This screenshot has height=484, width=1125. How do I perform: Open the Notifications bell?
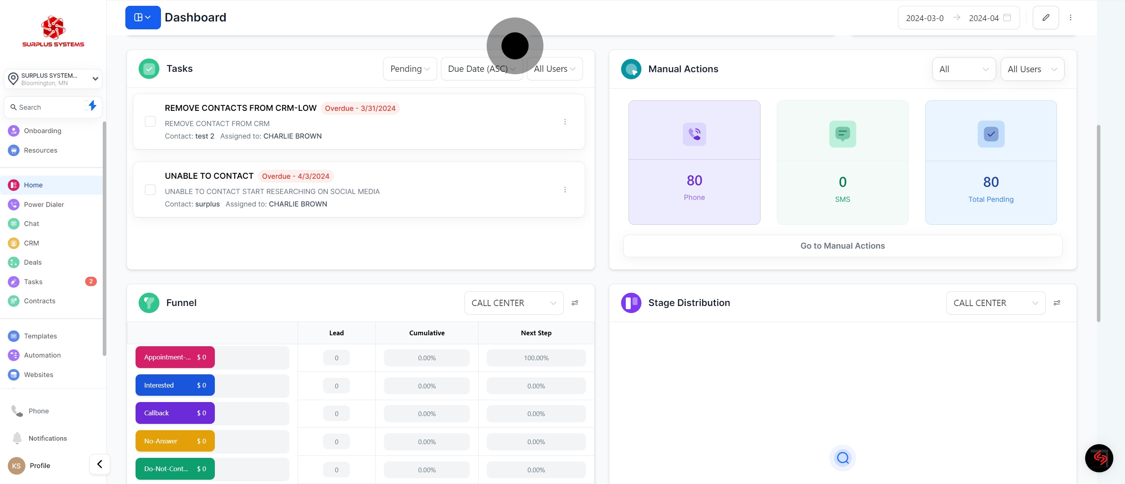coord(18,438)
